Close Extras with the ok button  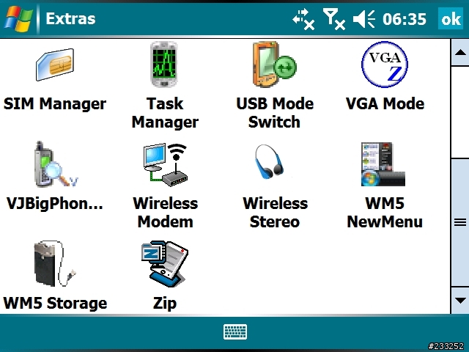point(451,18)
